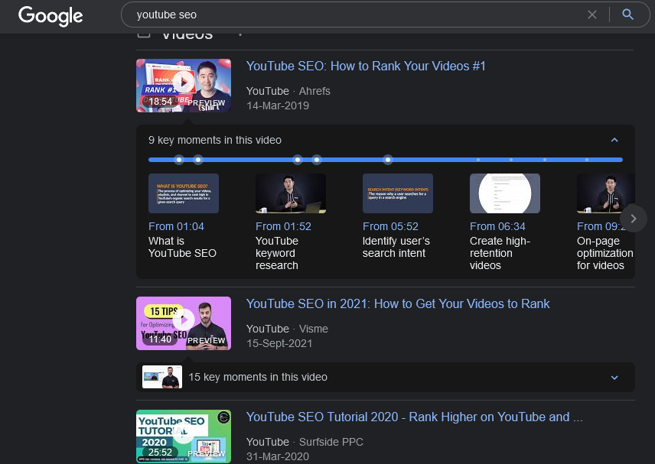Collapse the 9 key moments panel
Image resolution: width=655 pixels, height=464 pixels.
tap(614, 140)
